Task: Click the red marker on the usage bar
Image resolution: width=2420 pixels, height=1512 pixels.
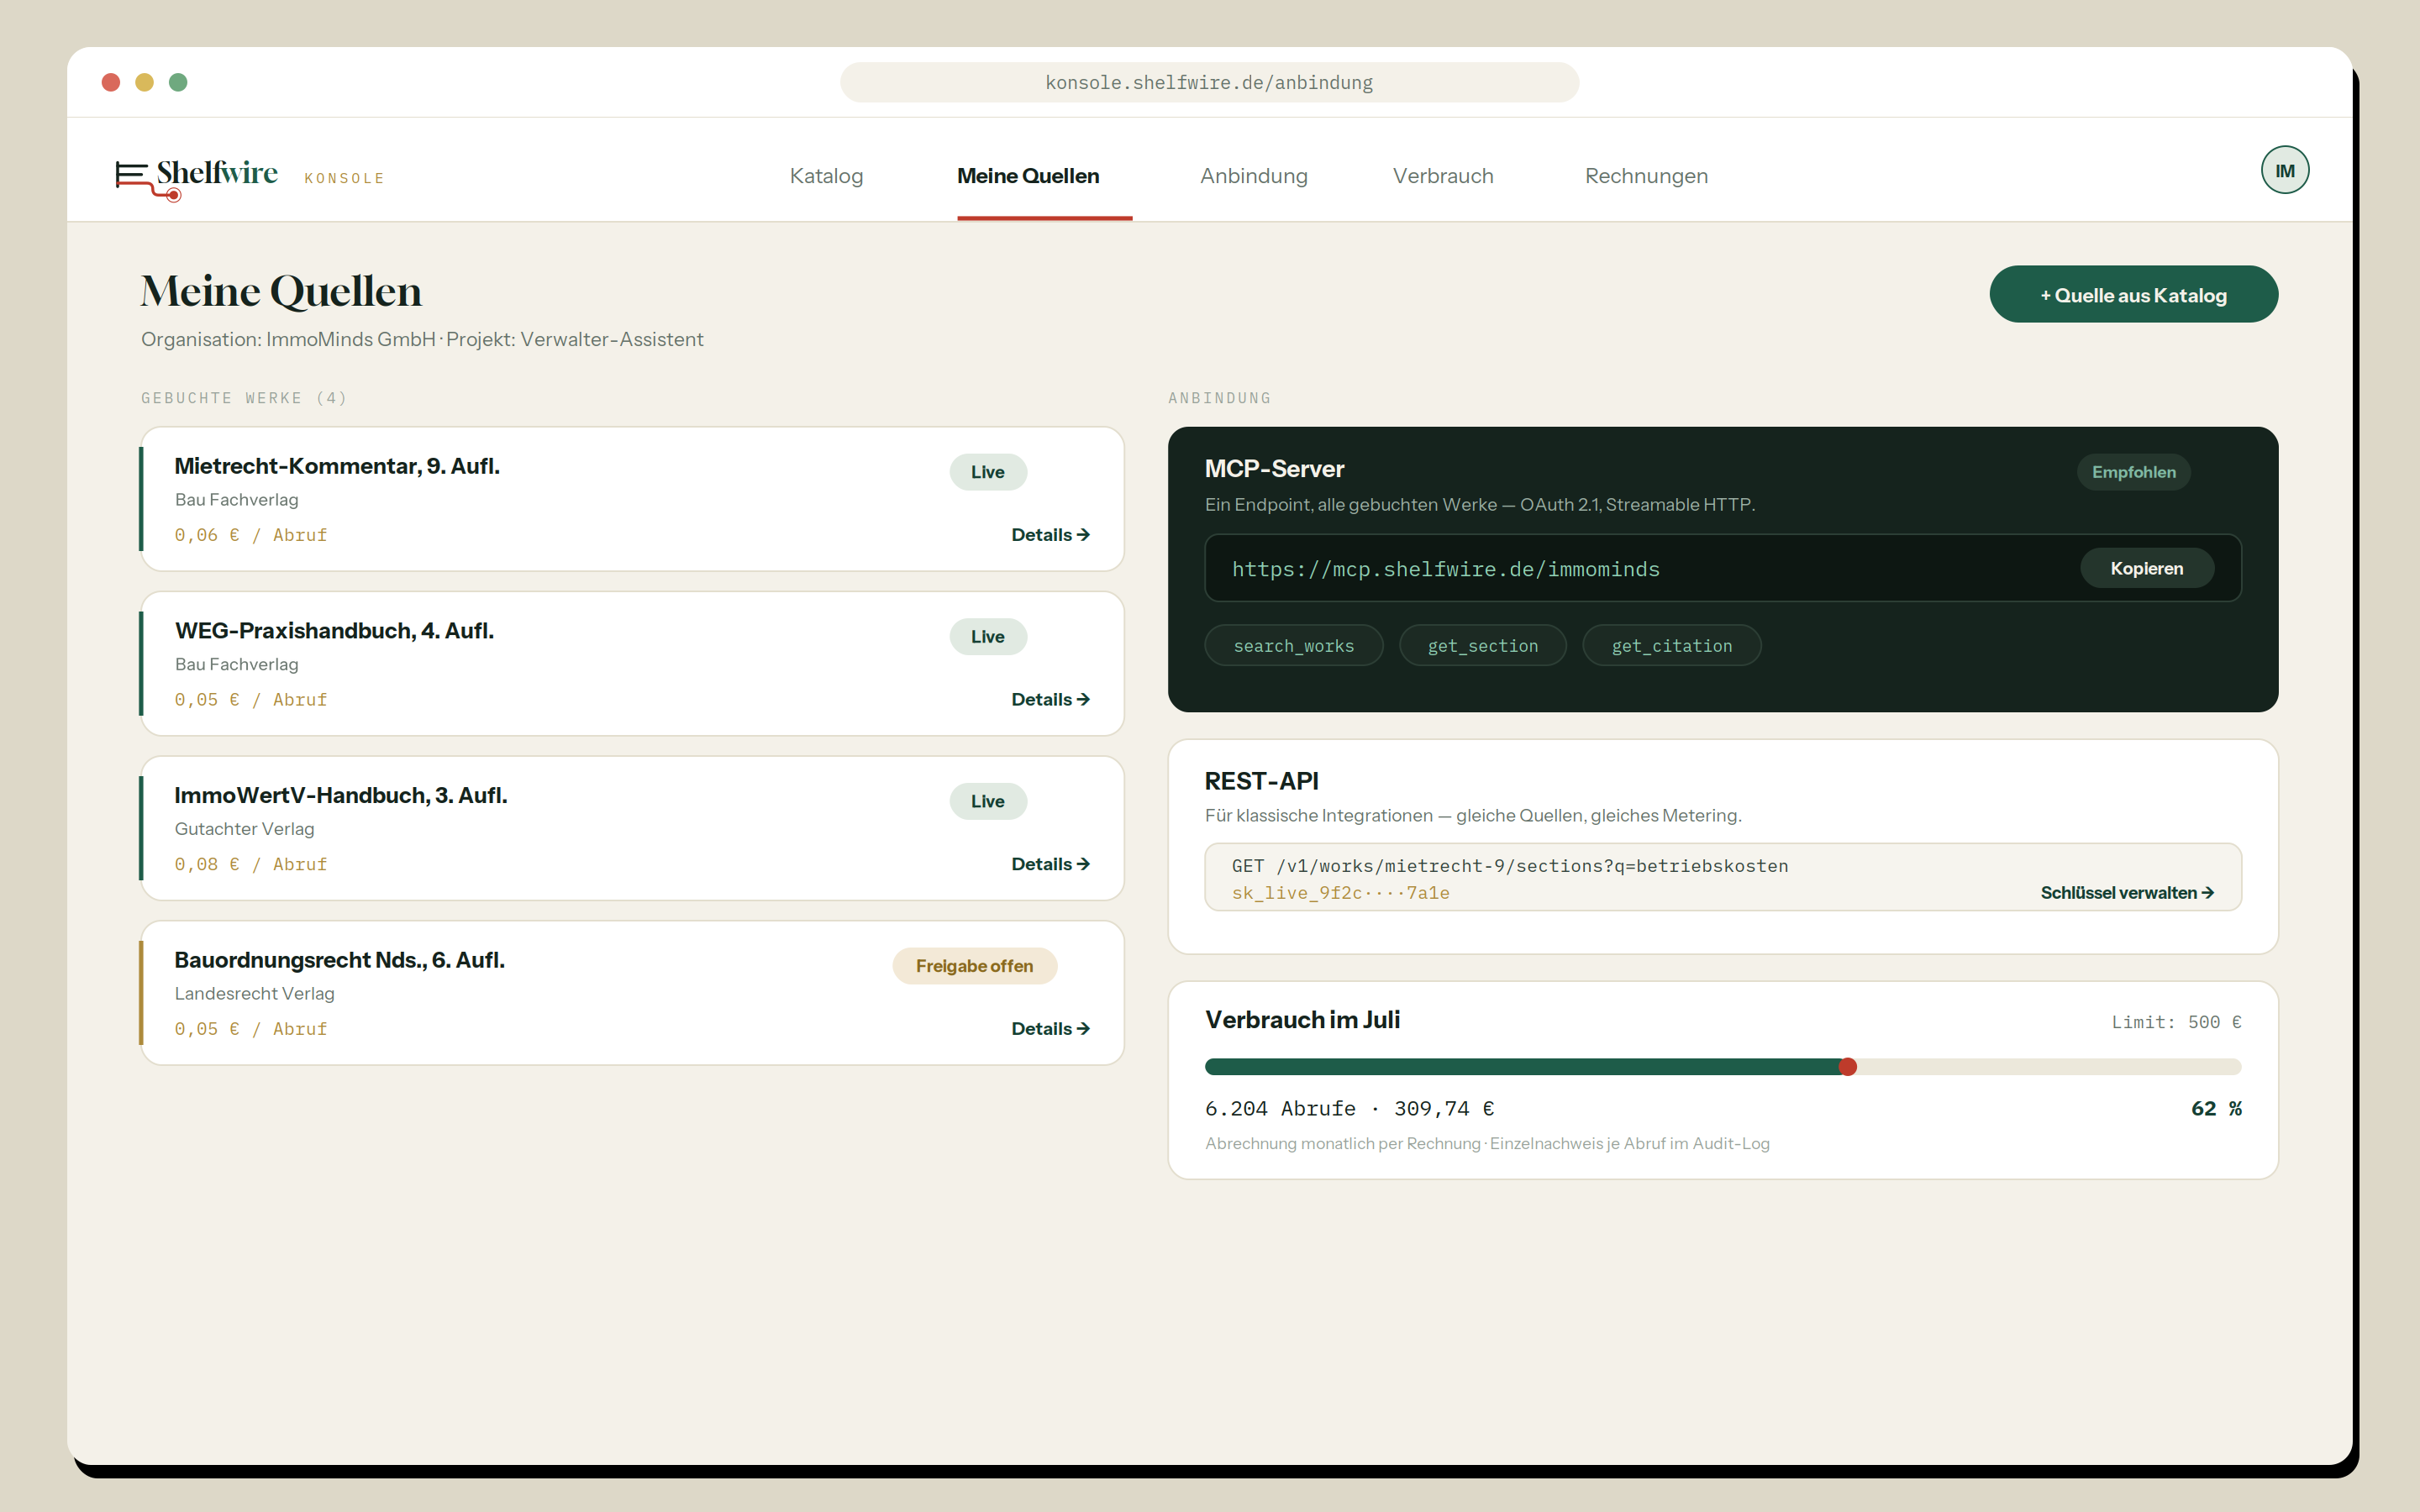Action: 1847,1067
